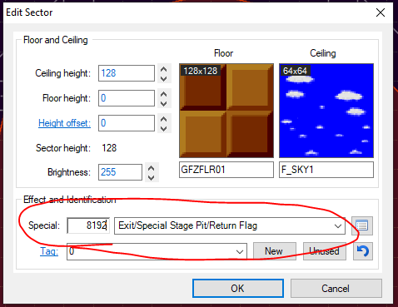Increase height offset with up arrow
The width and height of the screenshot is (398, 307).
pos(164,119)
